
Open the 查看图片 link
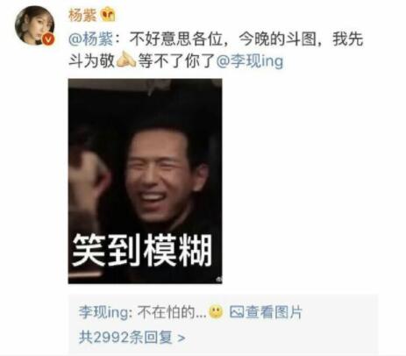click(x=273, y=312)
